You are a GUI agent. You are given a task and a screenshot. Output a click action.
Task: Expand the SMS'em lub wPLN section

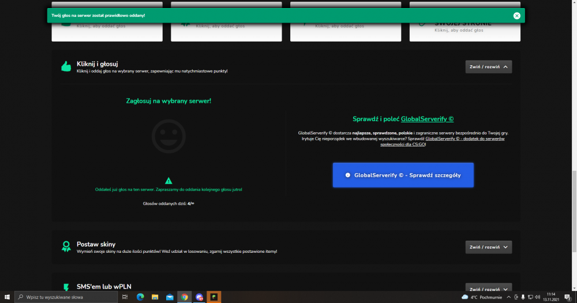pos(488,288)
